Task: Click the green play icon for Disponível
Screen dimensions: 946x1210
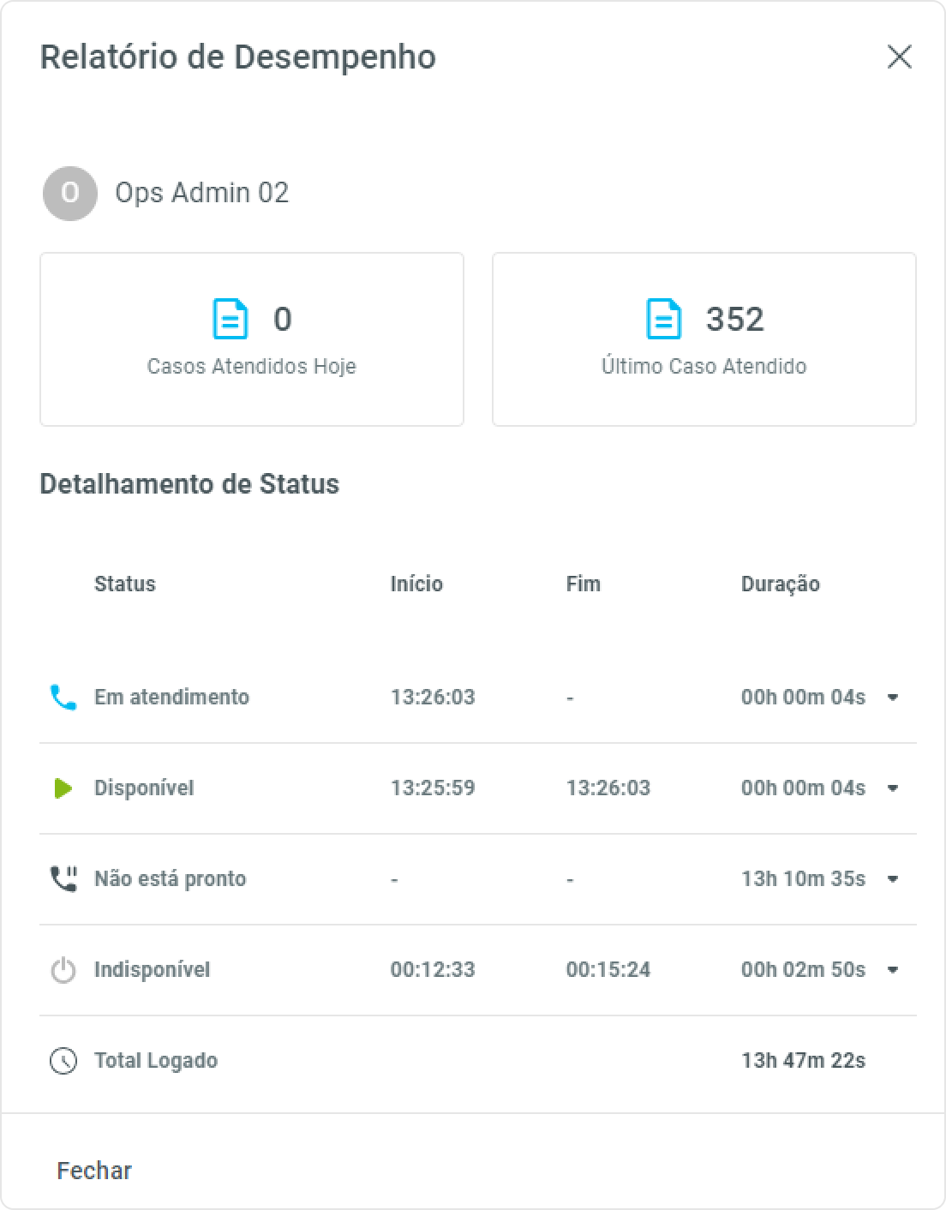Action: tap(63, 788)
